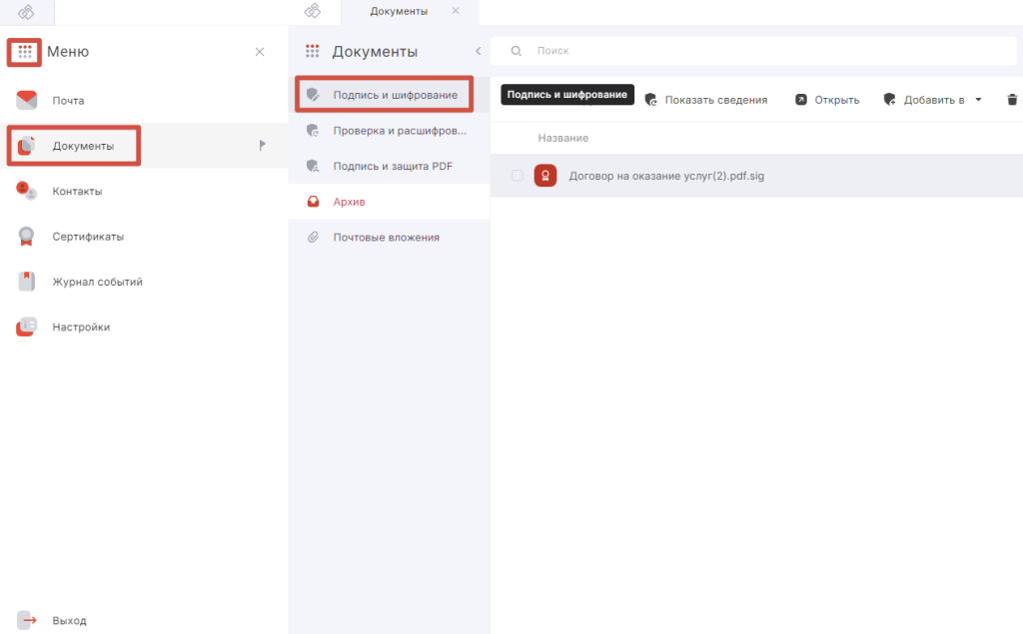Click the app logo tab at top left
Screen dimensions: 1023x634
pyautogui.click(x=26, y=12)
